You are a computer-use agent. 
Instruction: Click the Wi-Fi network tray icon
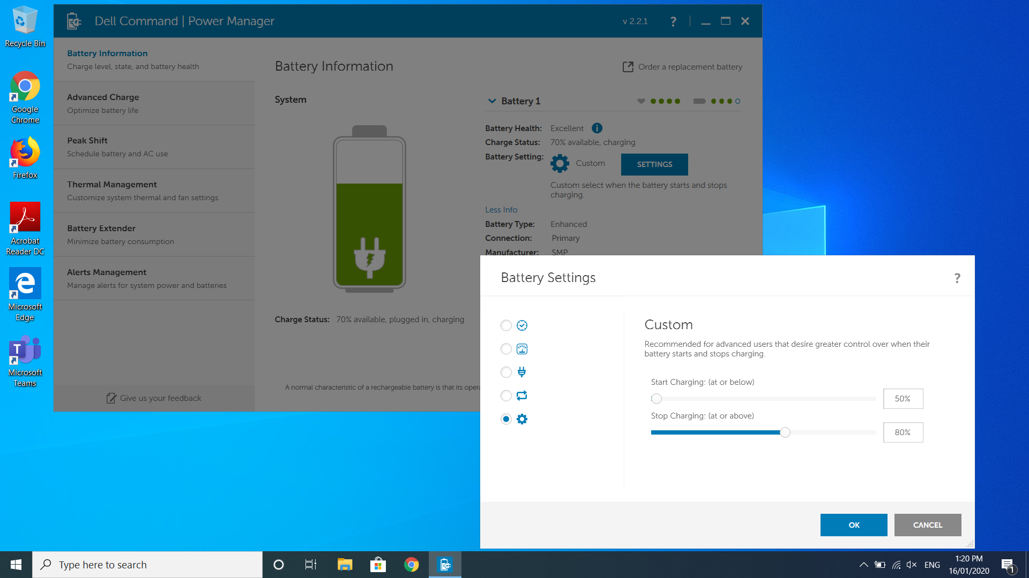click(x=896, y=565)
